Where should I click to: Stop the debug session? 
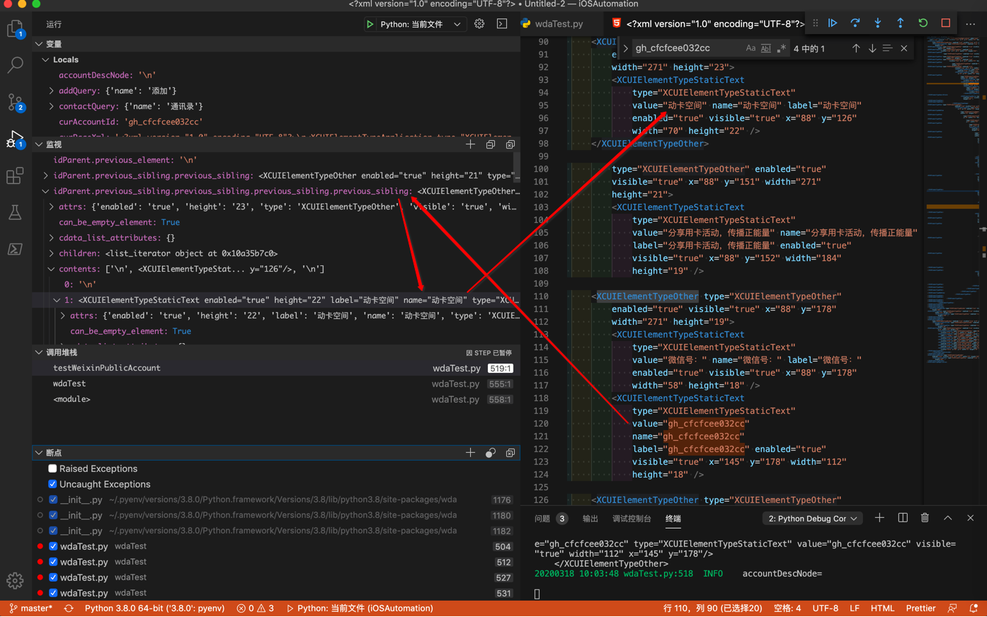[945, 23]
